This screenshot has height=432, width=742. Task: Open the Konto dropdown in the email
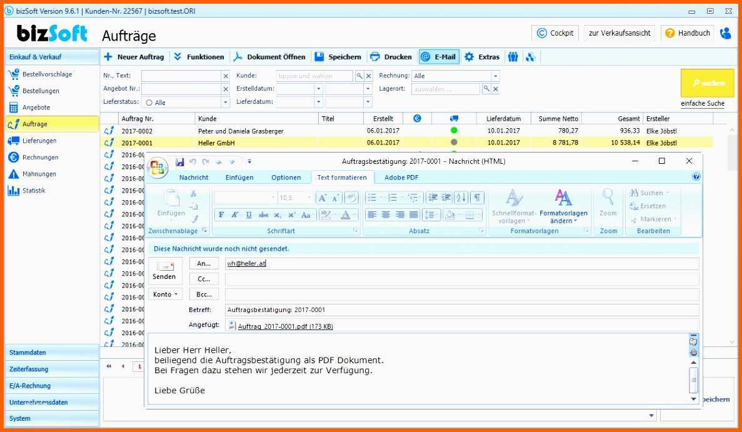[165, 294]
